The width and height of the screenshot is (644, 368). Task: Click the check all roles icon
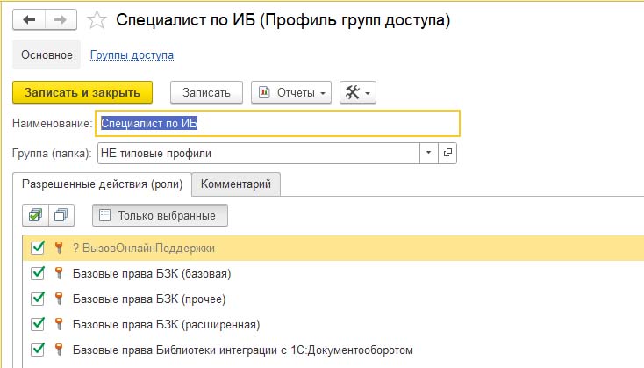(x=35, y=215)
